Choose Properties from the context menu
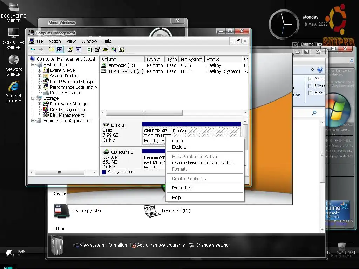Image resolution: width=359 pixels, height=269 pixels. [x=205, y=188]
